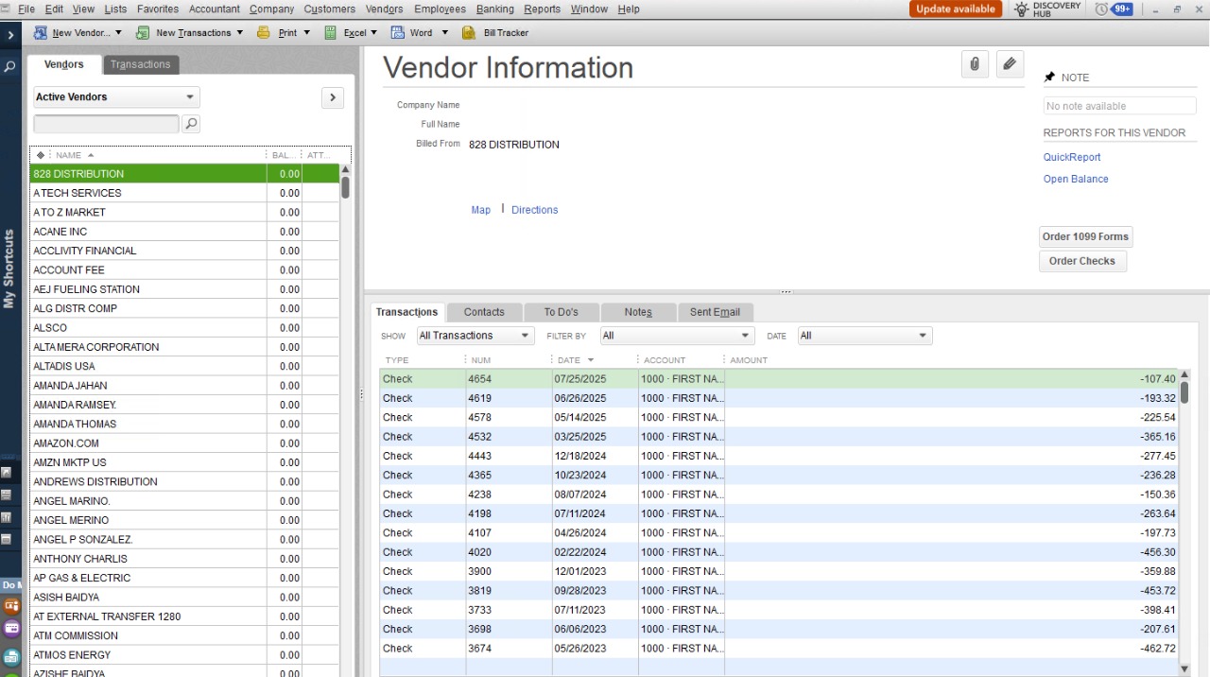This screenshot has height=677, width=1210.
Task: Open the Show All Transactions dropdown
Action: (475, 336)
